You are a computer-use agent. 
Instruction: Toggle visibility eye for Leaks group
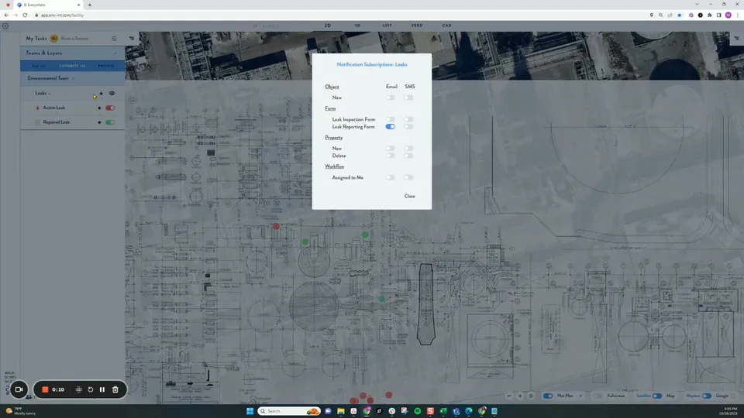click(x=112, y=94)
